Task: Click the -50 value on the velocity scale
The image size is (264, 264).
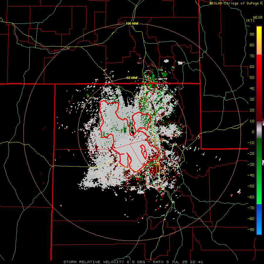Action: pos(251,186)
